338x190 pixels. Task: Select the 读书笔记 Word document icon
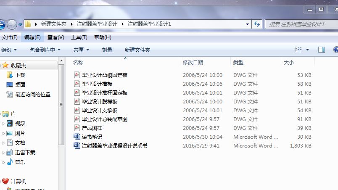coord(77,137)
